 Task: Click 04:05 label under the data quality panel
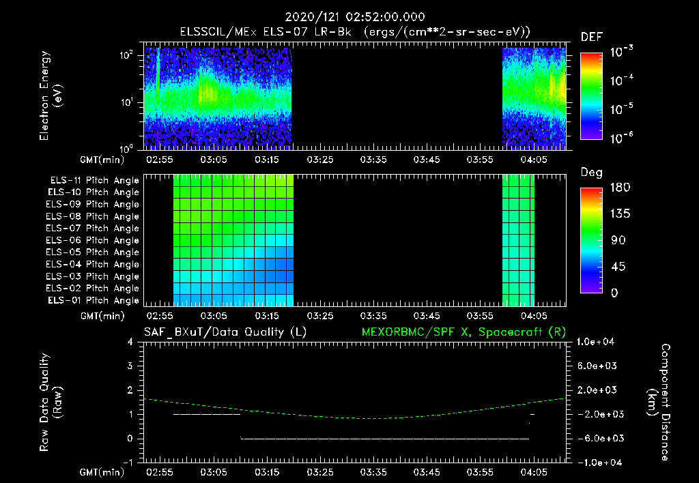point(534,472)
